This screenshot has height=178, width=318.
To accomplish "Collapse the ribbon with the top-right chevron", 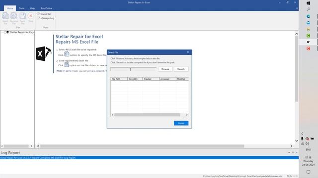I will tap(297, 8).
